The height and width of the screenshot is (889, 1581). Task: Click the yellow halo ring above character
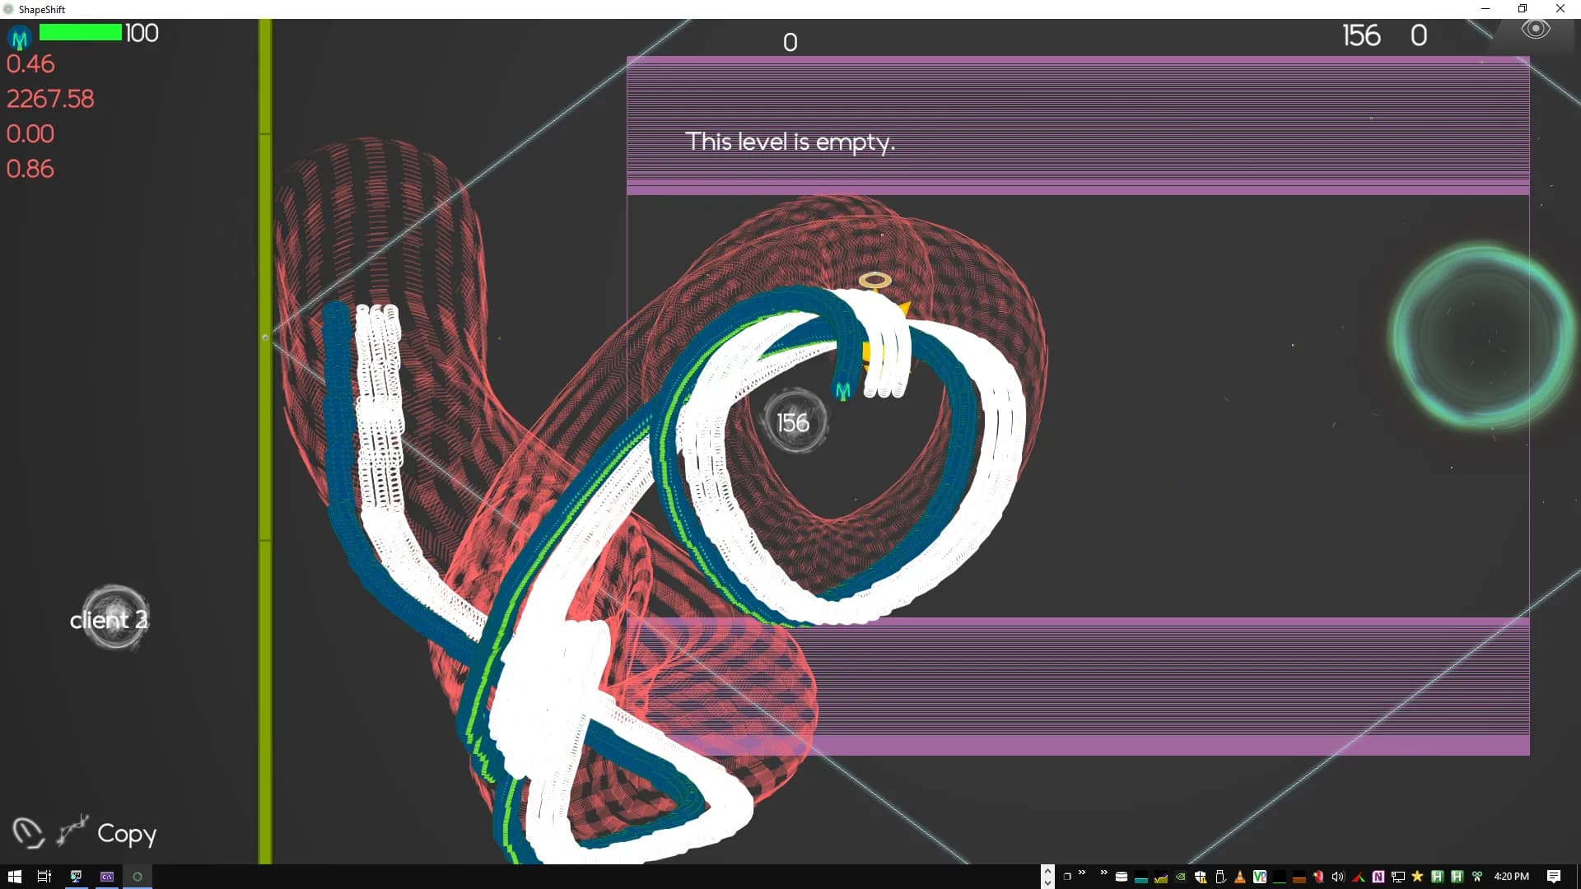(x=874, y=281)
